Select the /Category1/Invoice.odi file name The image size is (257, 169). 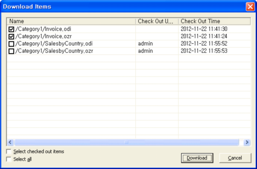(x=43, y=29)
